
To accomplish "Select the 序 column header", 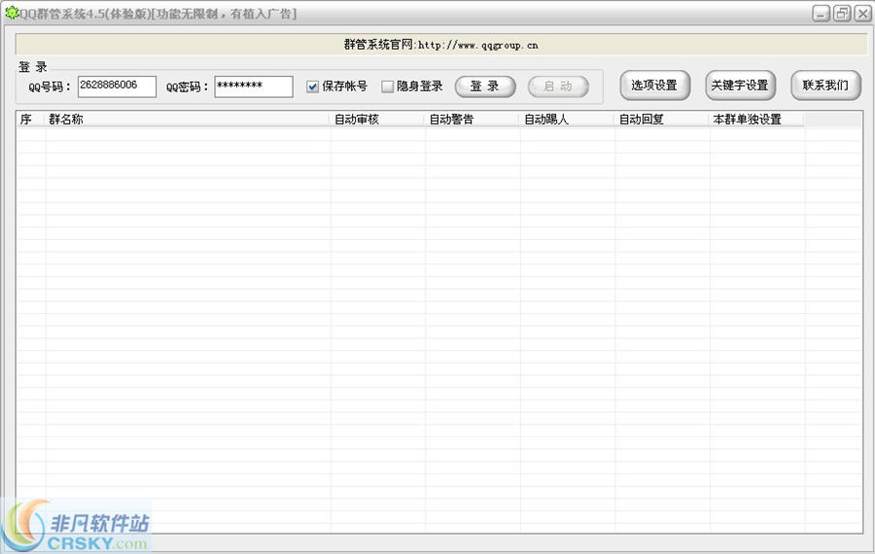I will click(31, 119).
